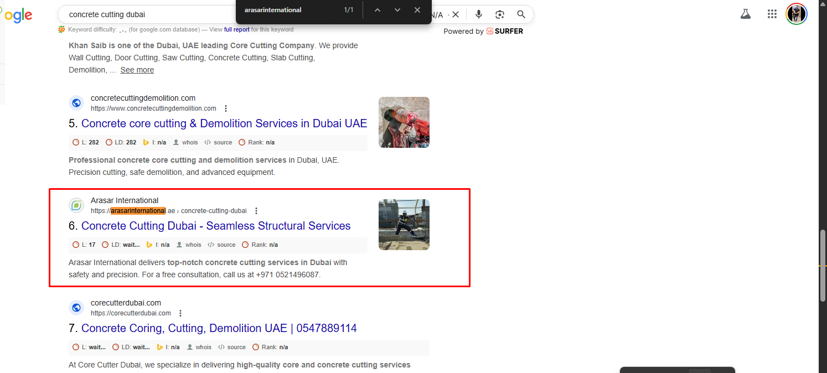Go to next find match arrow
This screenshot has width=827, height=373.
397,10
